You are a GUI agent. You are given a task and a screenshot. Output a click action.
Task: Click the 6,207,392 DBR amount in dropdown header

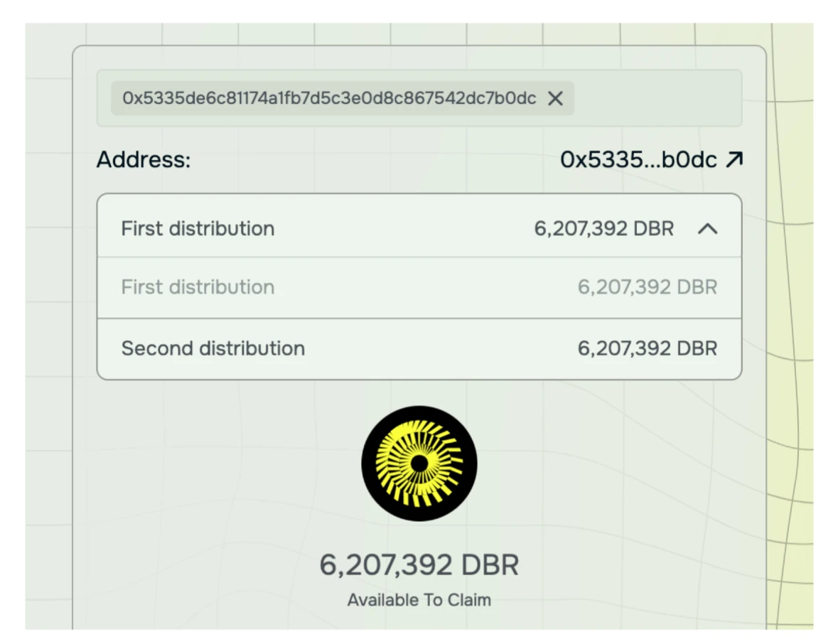point(603,229)
